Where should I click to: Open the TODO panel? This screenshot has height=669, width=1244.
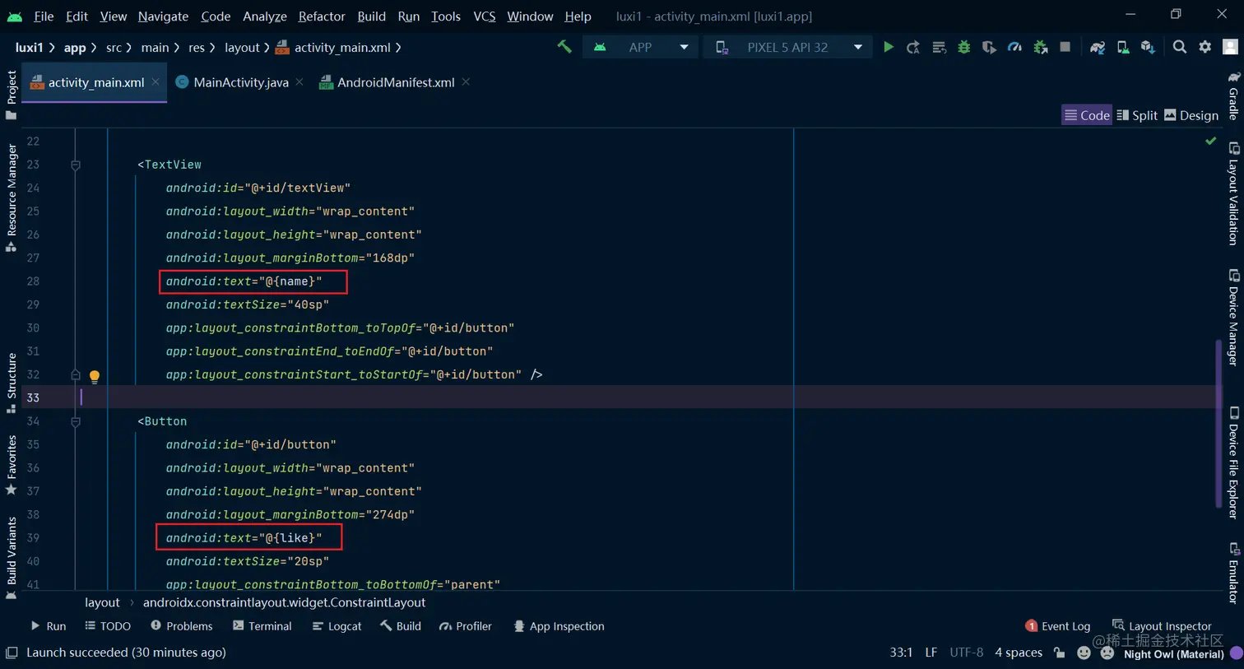[x=108, y=626]
